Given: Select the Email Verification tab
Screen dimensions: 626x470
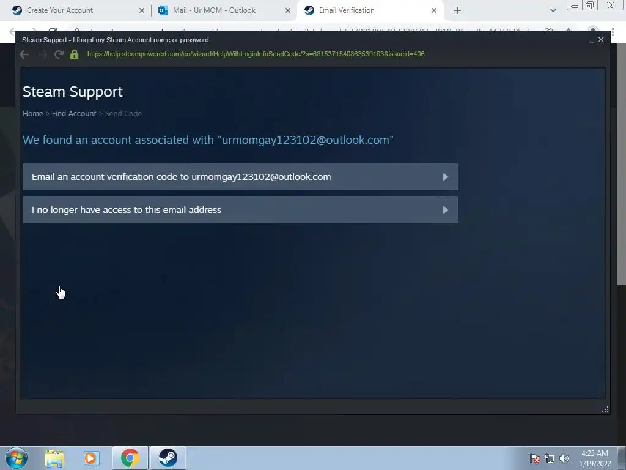Looking at the screenshot, I should point(370,10).
